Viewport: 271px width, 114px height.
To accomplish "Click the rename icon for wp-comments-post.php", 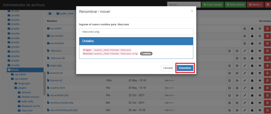I will coord(229,110).
